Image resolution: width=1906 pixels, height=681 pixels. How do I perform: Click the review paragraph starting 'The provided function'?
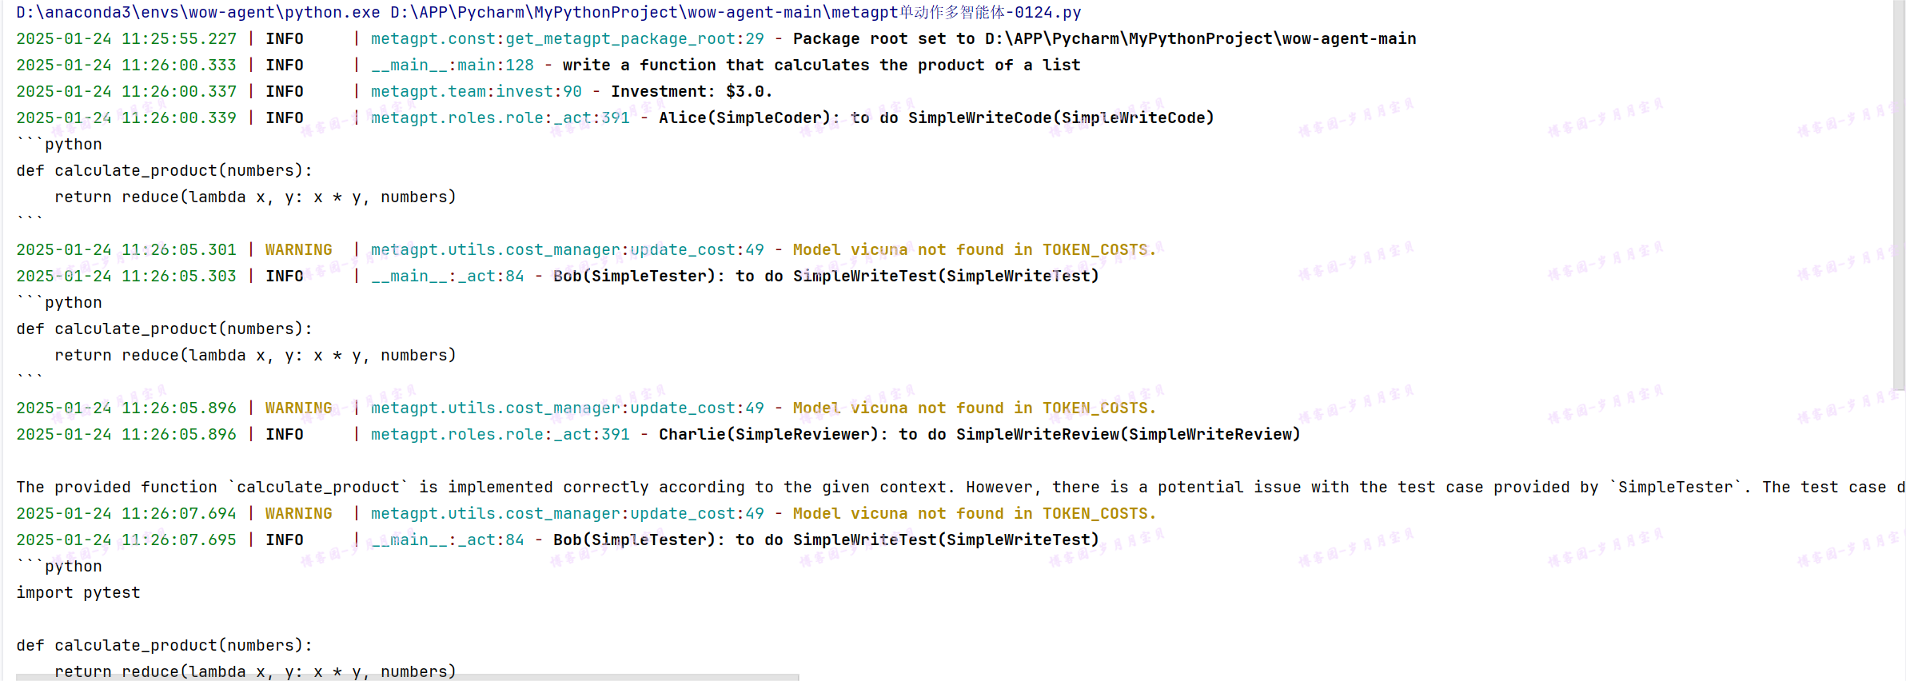coord(959,488)
